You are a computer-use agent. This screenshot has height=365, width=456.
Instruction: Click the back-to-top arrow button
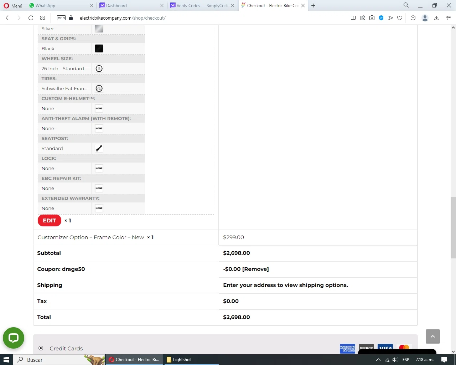pyautogui.click(x=433, y=336)
